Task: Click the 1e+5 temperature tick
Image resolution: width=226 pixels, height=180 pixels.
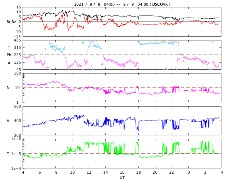Action: (x=16, y=154)
